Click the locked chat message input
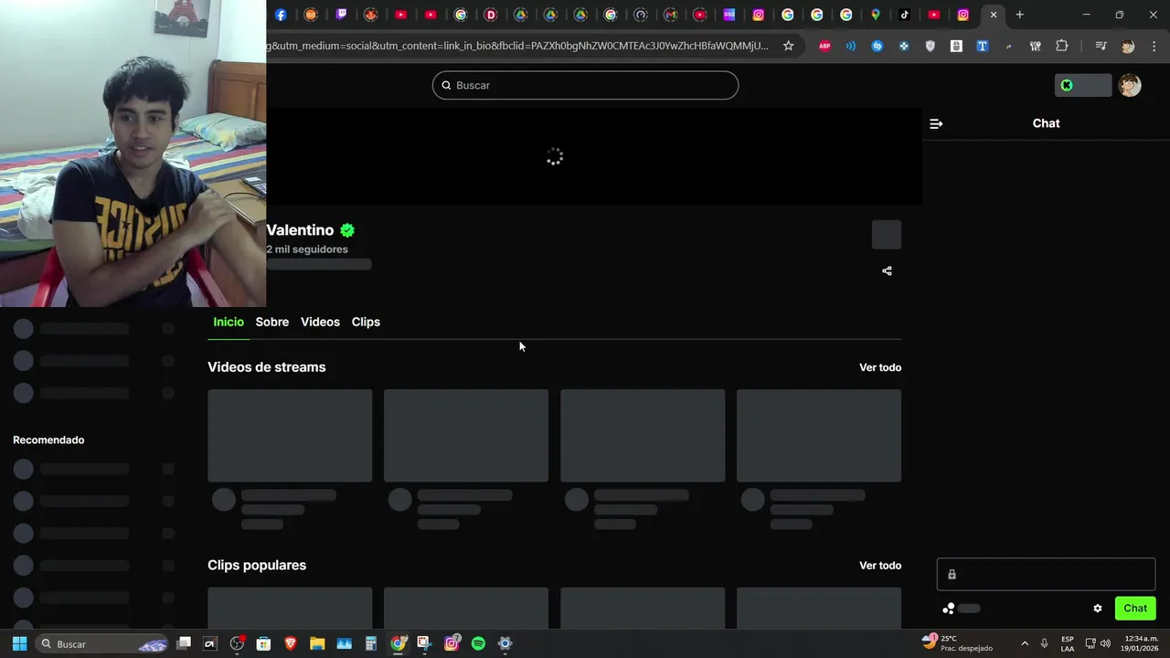Screen dimensions: 1170x658 coord(1046,575)
